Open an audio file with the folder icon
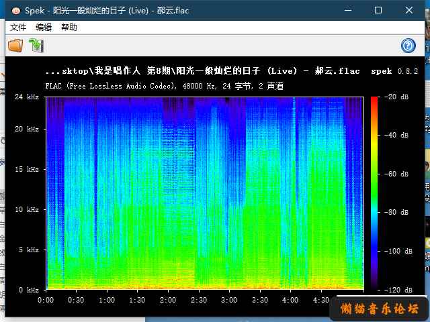The image size is (430, 322). [x=15, y=45]
